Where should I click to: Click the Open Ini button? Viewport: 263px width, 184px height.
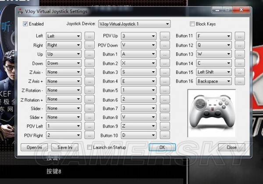[x=34, y=147]
